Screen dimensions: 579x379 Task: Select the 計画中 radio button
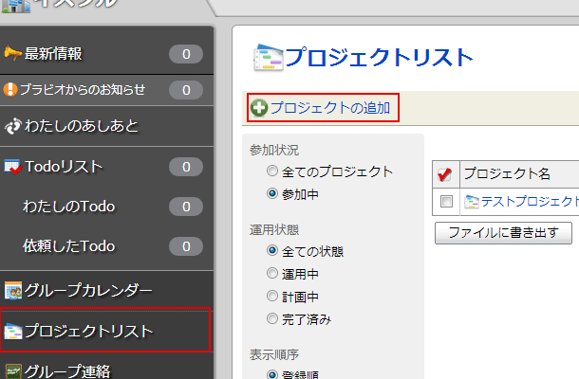click(272, 296)
